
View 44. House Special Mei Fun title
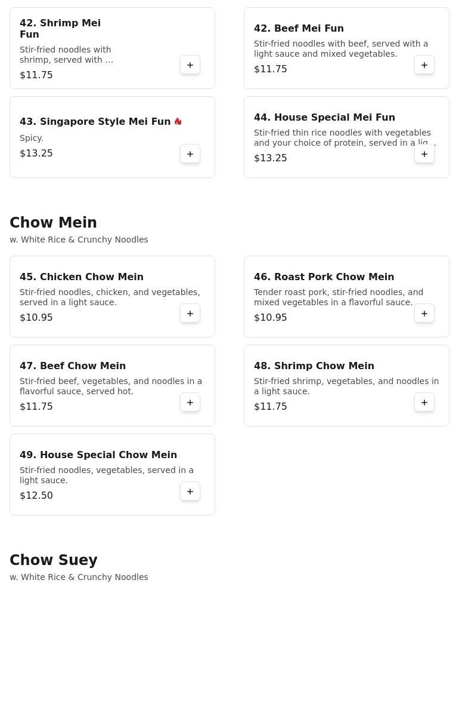[x=324, y=118]
